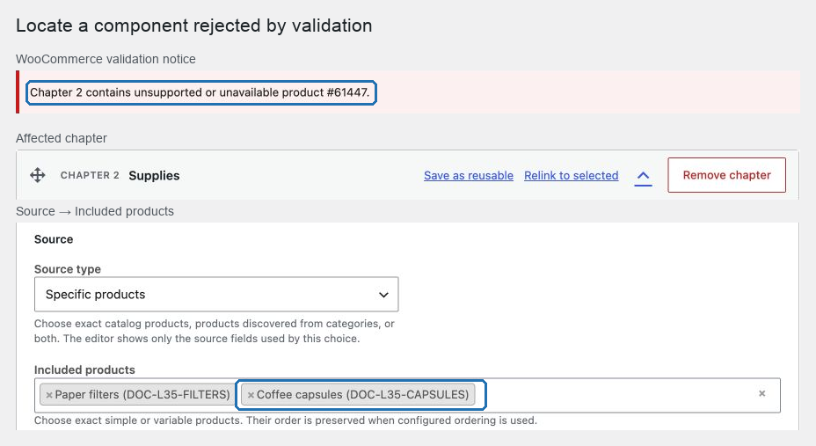Click the Source heading
The width and height of the screenshot is (816, 446).
pyautogui.click(x=54, y=239)
